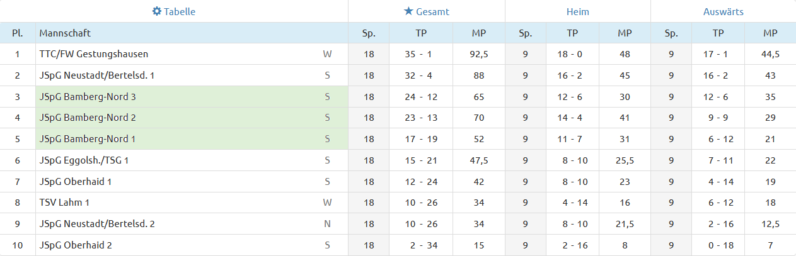796x256 pixels.
Task: Select the Gesamt column group tab
Action: [x=427, y=11]
